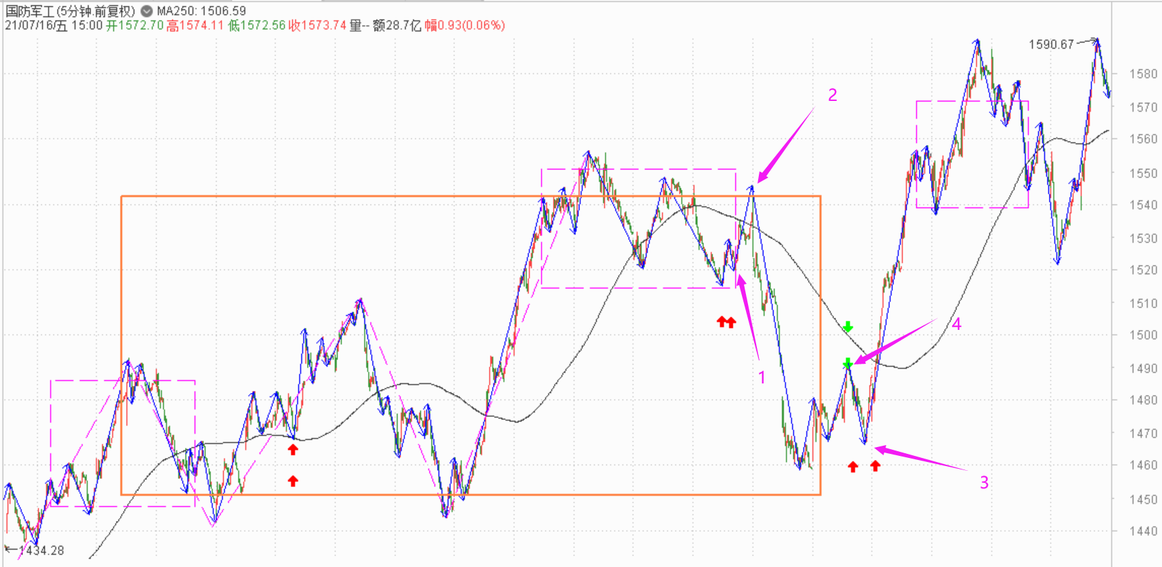Click the 1590.67 high price label
The width and height of the screenshot is (1162, 567).
[1051, 45]
